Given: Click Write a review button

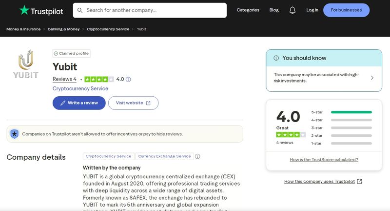Looking at the screenshot, I should tap(79, 103).
